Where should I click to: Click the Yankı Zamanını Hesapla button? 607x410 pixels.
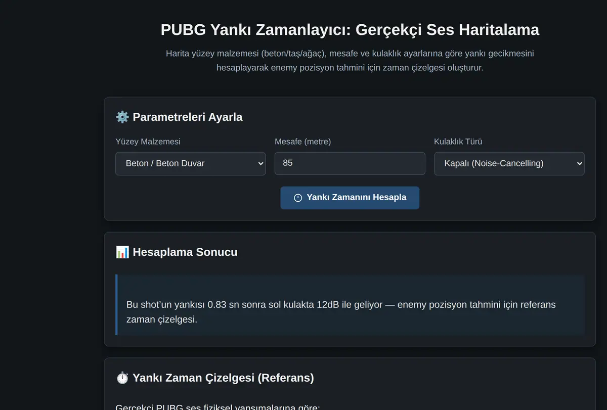coord(350,198)
